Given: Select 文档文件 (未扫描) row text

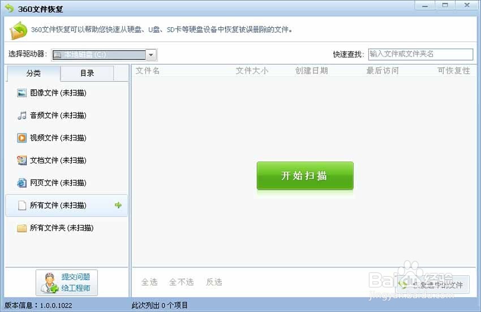Looking at the screenshot, I should point(58,161).
